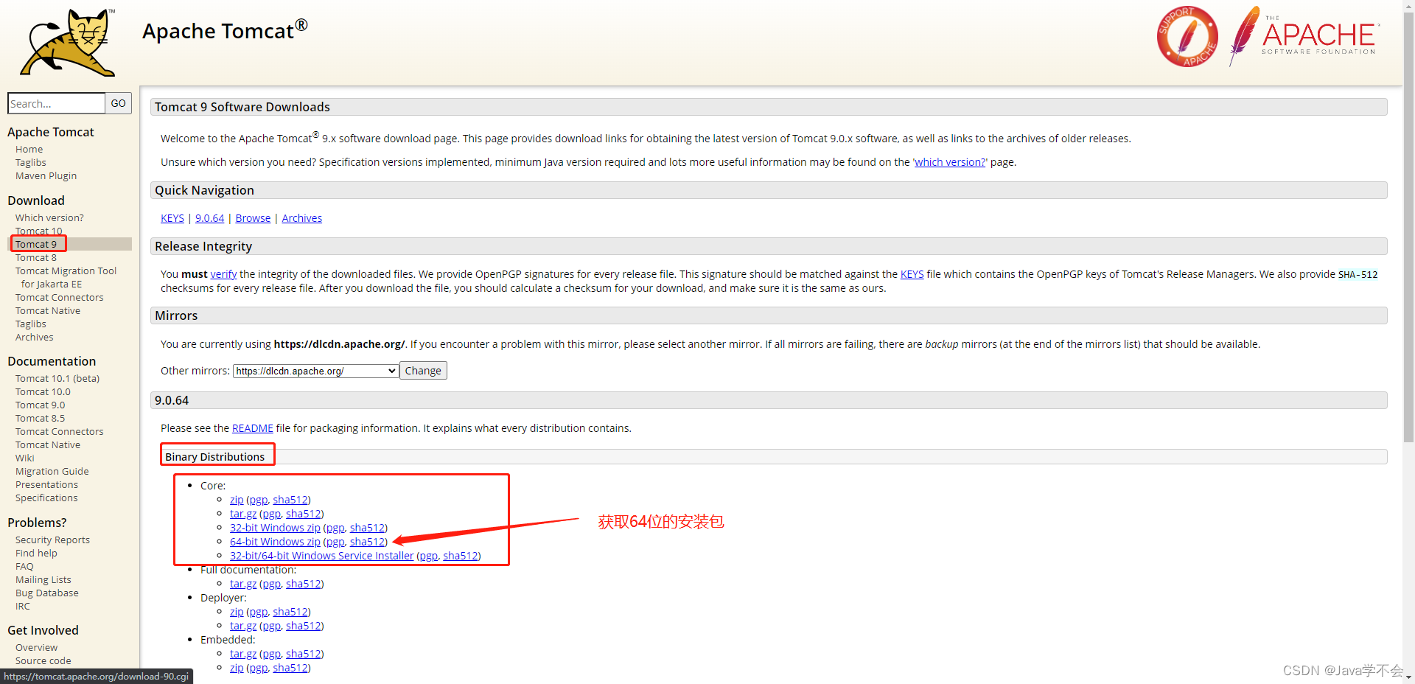
Task: Open Migration Guide sidebar link
Action: click(52, 471)
